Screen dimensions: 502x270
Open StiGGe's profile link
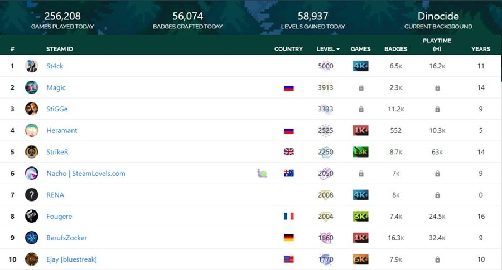pyautogui.click(x=57, y=109)
